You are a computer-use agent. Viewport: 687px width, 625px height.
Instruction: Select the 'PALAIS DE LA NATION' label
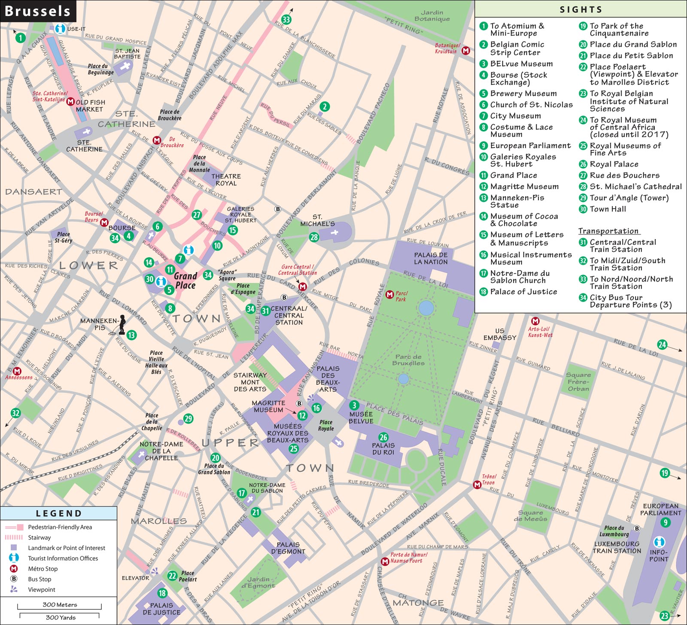click(431, 258)
